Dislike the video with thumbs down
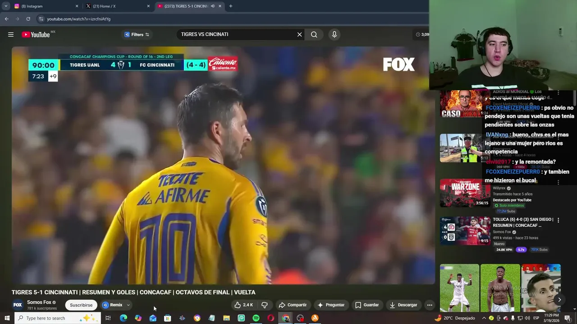The height and width of the screenshot is (324, 577). click(x=265, y=305)
